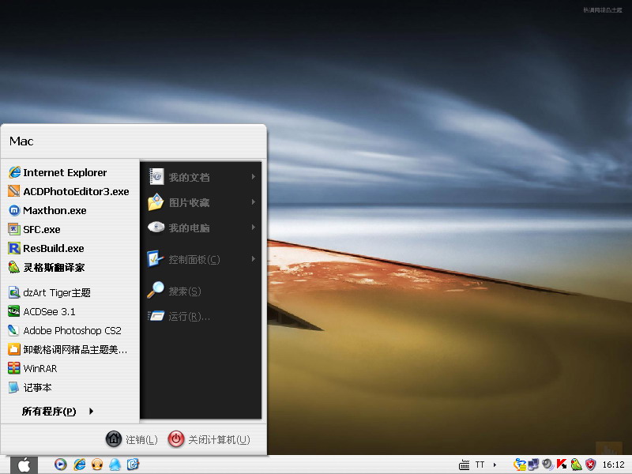Viewport: 632px width, 474px height.
Task: Open 记事本 Notepad
Action: point(70,387)
